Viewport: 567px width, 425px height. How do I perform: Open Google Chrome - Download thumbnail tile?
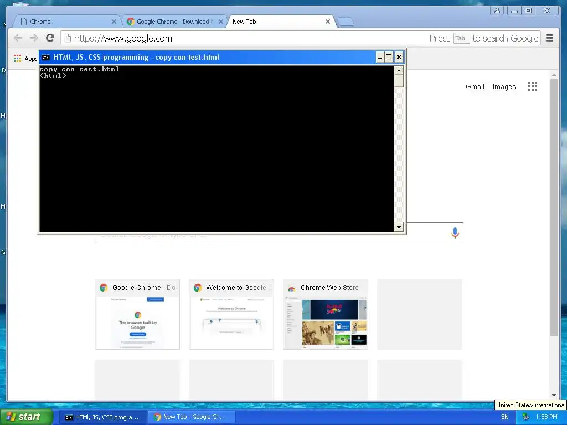click(x=137, y=314)
